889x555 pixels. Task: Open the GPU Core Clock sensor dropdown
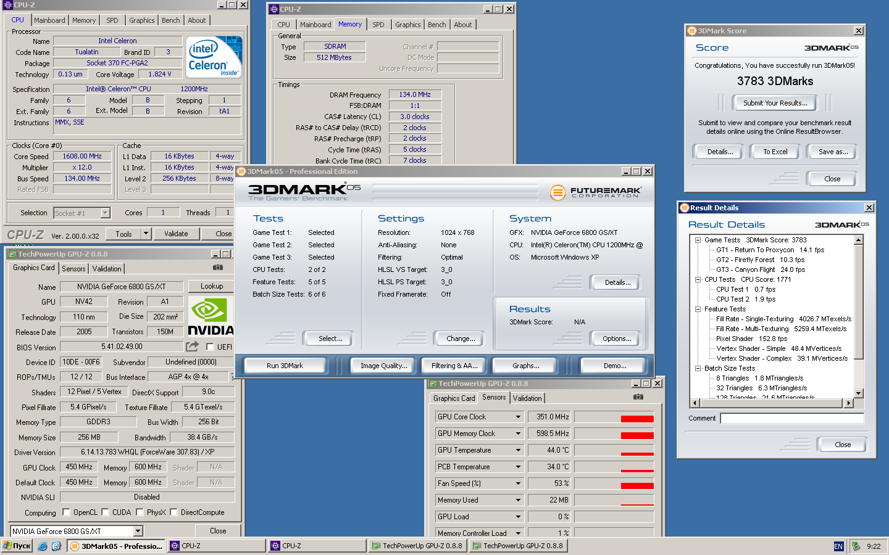pyautogui.click(x=519, y=417)
